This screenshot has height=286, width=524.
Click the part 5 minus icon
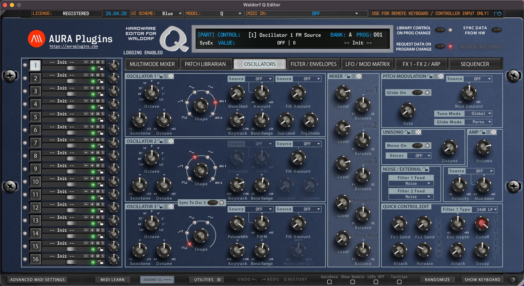tap(86, 114)
